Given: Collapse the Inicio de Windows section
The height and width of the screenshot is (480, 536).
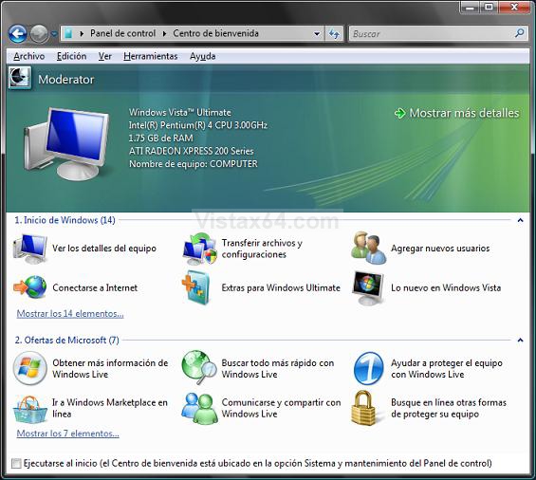Looking at the screenshot, I should point(520,220).
